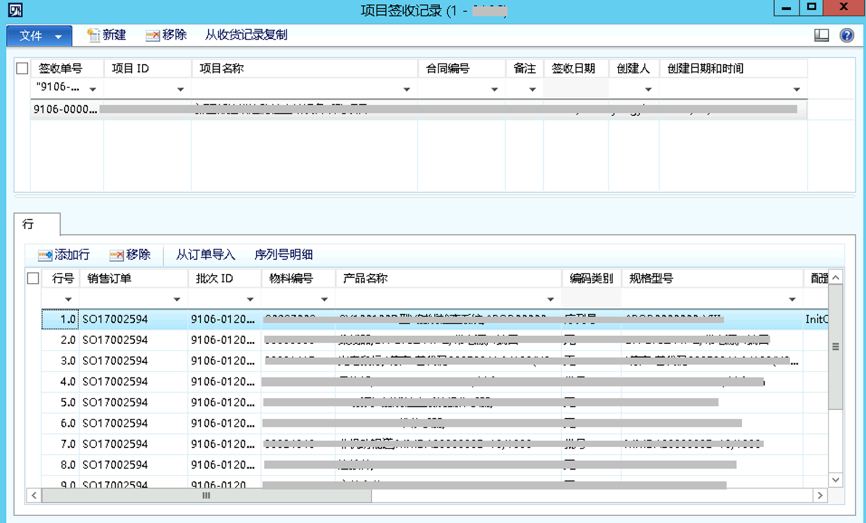Click the lines grid scroll-down arrow
This screenshot has height=523, width=866.
pyautogui.click(x=835, y=480)
